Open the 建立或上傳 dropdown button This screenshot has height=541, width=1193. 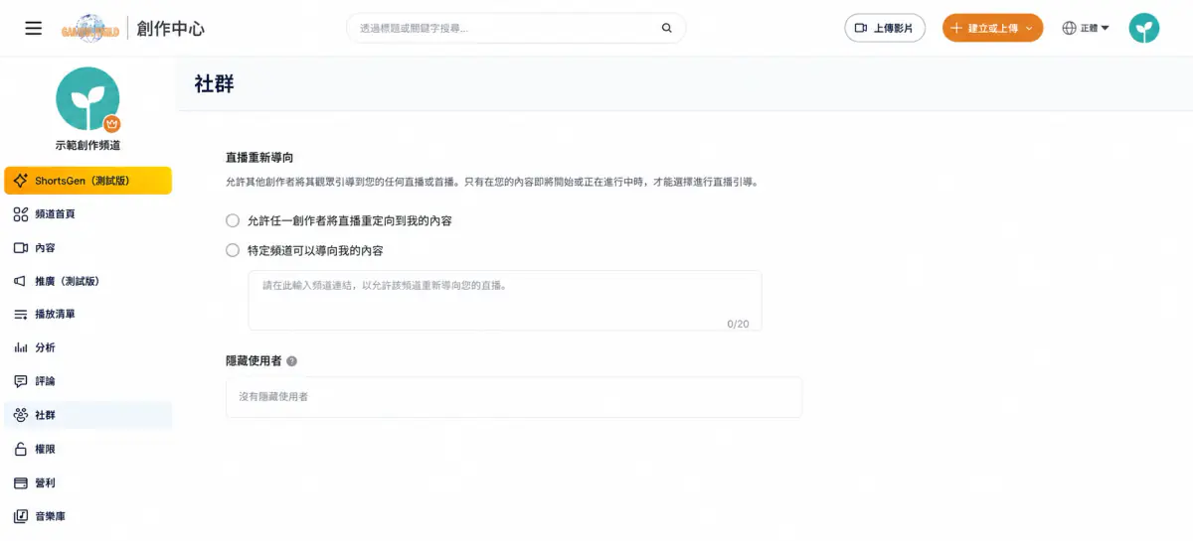pyautogui.click(x=992, y=28)
